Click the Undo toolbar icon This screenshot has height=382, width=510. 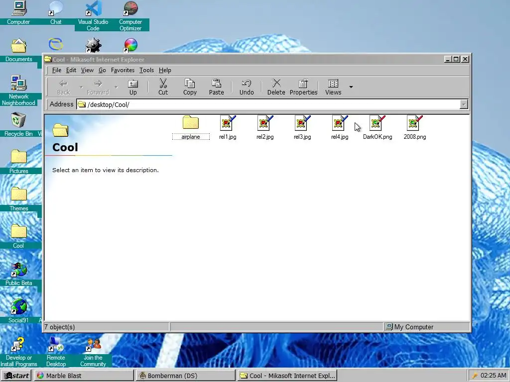pos(247,83)
